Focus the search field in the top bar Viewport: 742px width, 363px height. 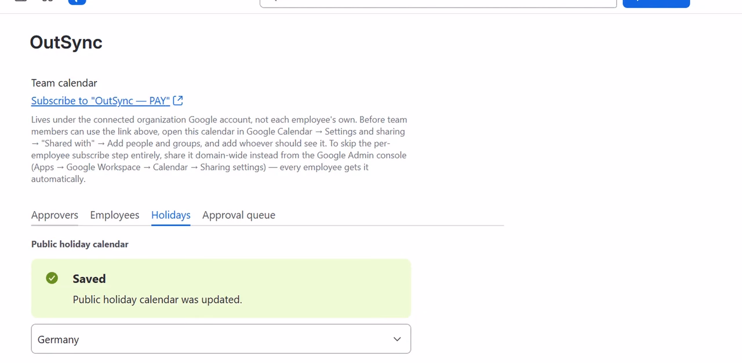(438, 3)
